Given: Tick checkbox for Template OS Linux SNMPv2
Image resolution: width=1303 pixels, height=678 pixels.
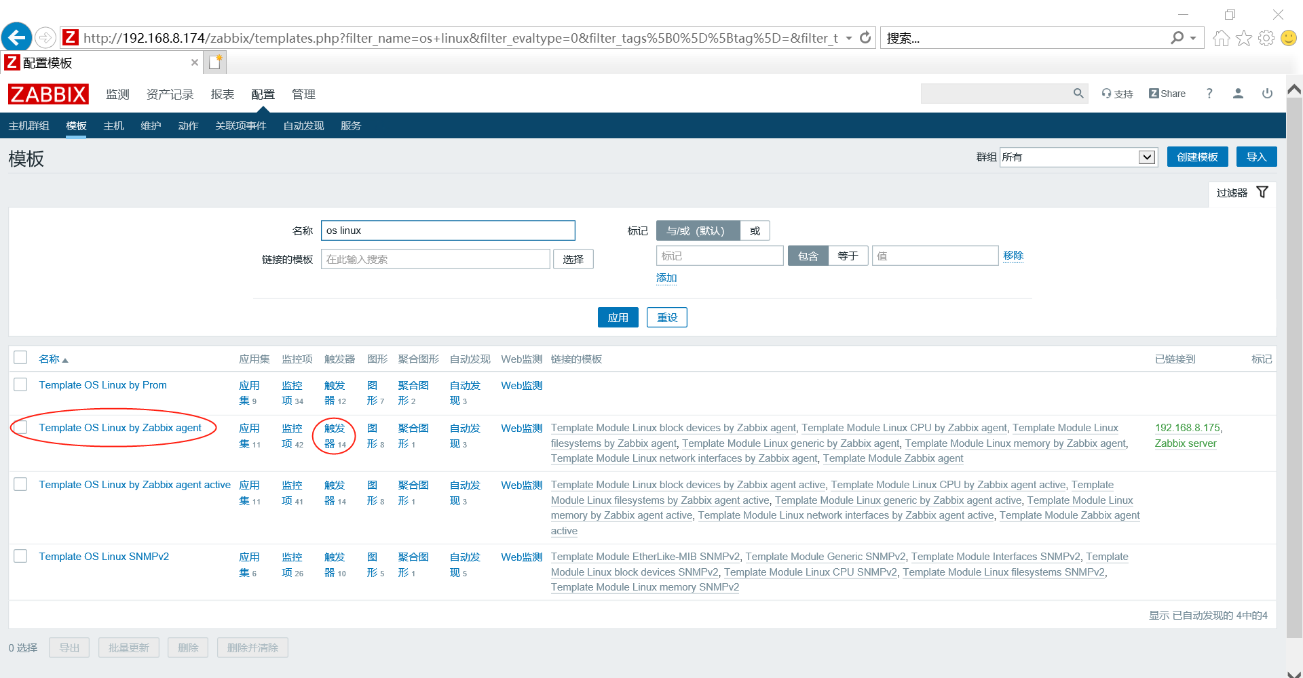Looking at the screenshot, I should (20, 556).
